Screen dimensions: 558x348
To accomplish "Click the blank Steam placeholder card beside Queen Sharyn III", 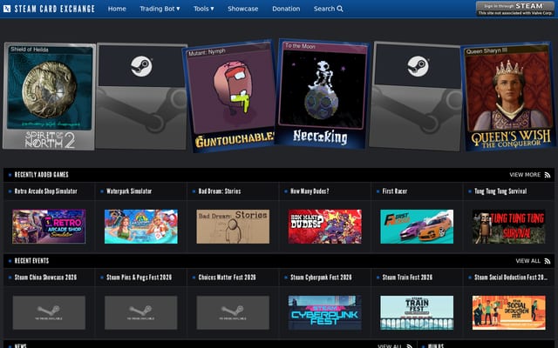I will [x=416, y=97].
